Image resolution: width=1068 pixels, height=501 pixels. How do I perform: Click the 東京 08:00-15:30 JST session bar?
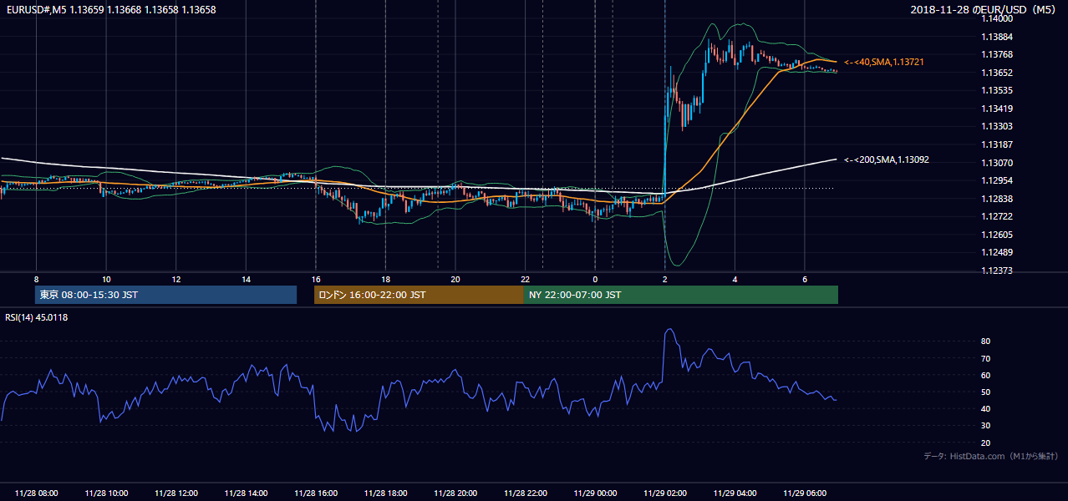point(166,295)
